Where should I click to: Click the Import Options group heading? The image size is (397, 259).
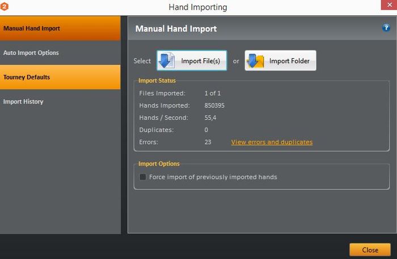[x=159, y=164]
